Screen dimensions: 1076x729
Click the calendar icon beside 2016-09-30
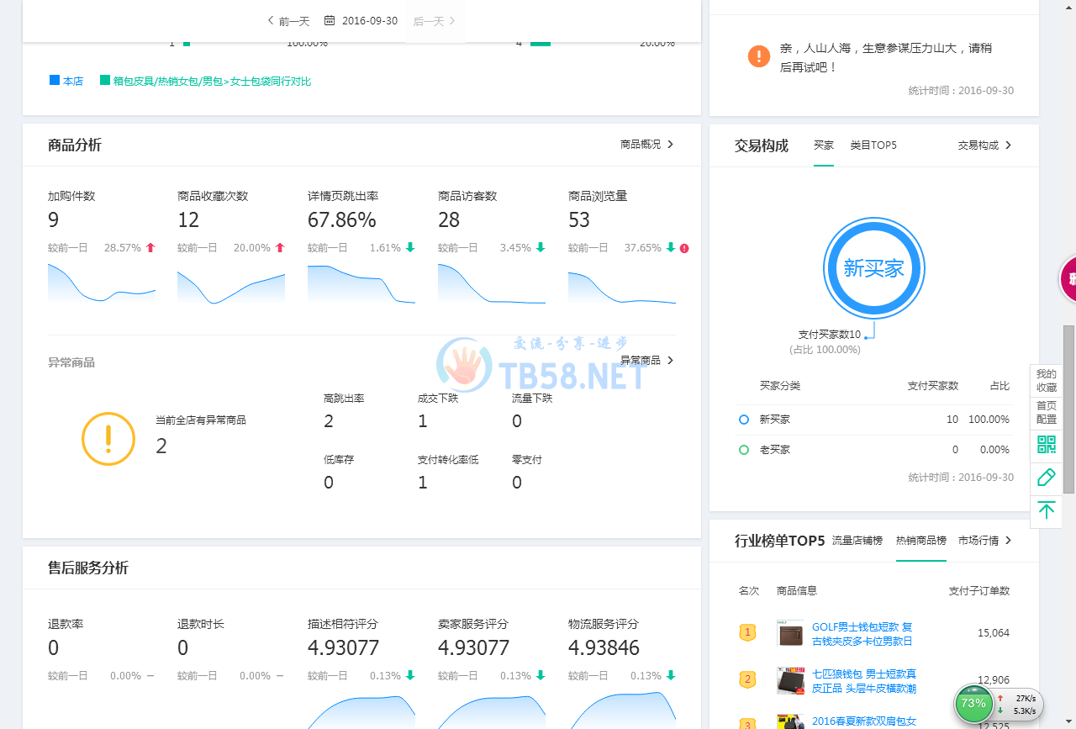(x=330, y=21)
